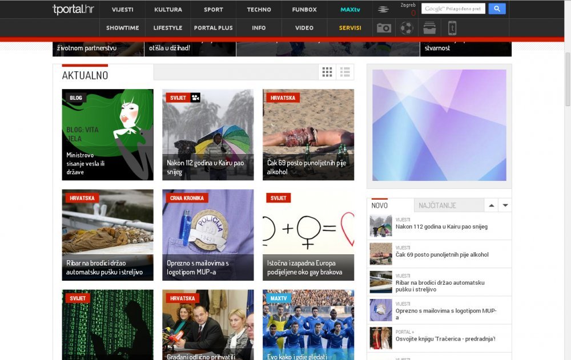Click the blue magnifier search button
Screen dimensions: 571x360
pyautogui.click(x=497, y=9)
